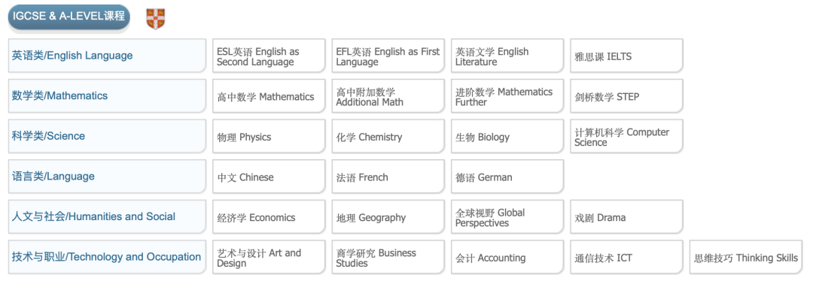Choose 人文与社会/Humanities and Social category

107,217
